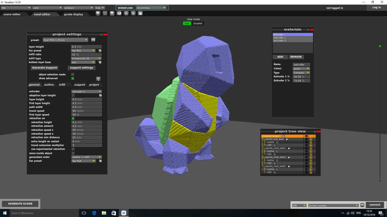This screenshot has width=387, height=217.
Task: Open bottom layer base box dropdown
Action: point(83,62)
